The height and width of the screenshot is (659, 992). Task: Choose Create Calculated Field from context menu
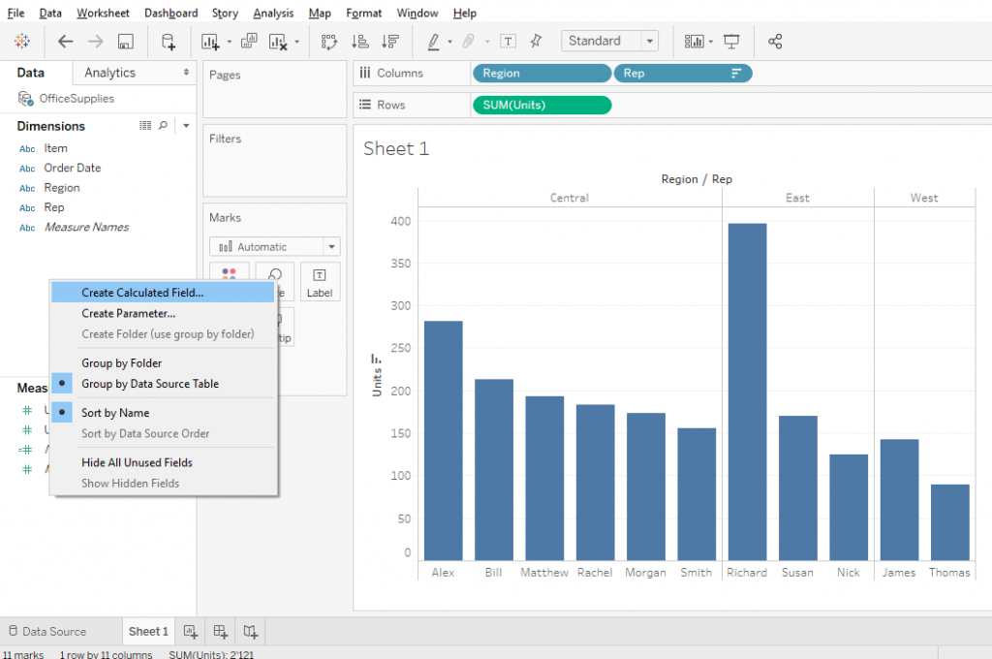tap(142, 293)
